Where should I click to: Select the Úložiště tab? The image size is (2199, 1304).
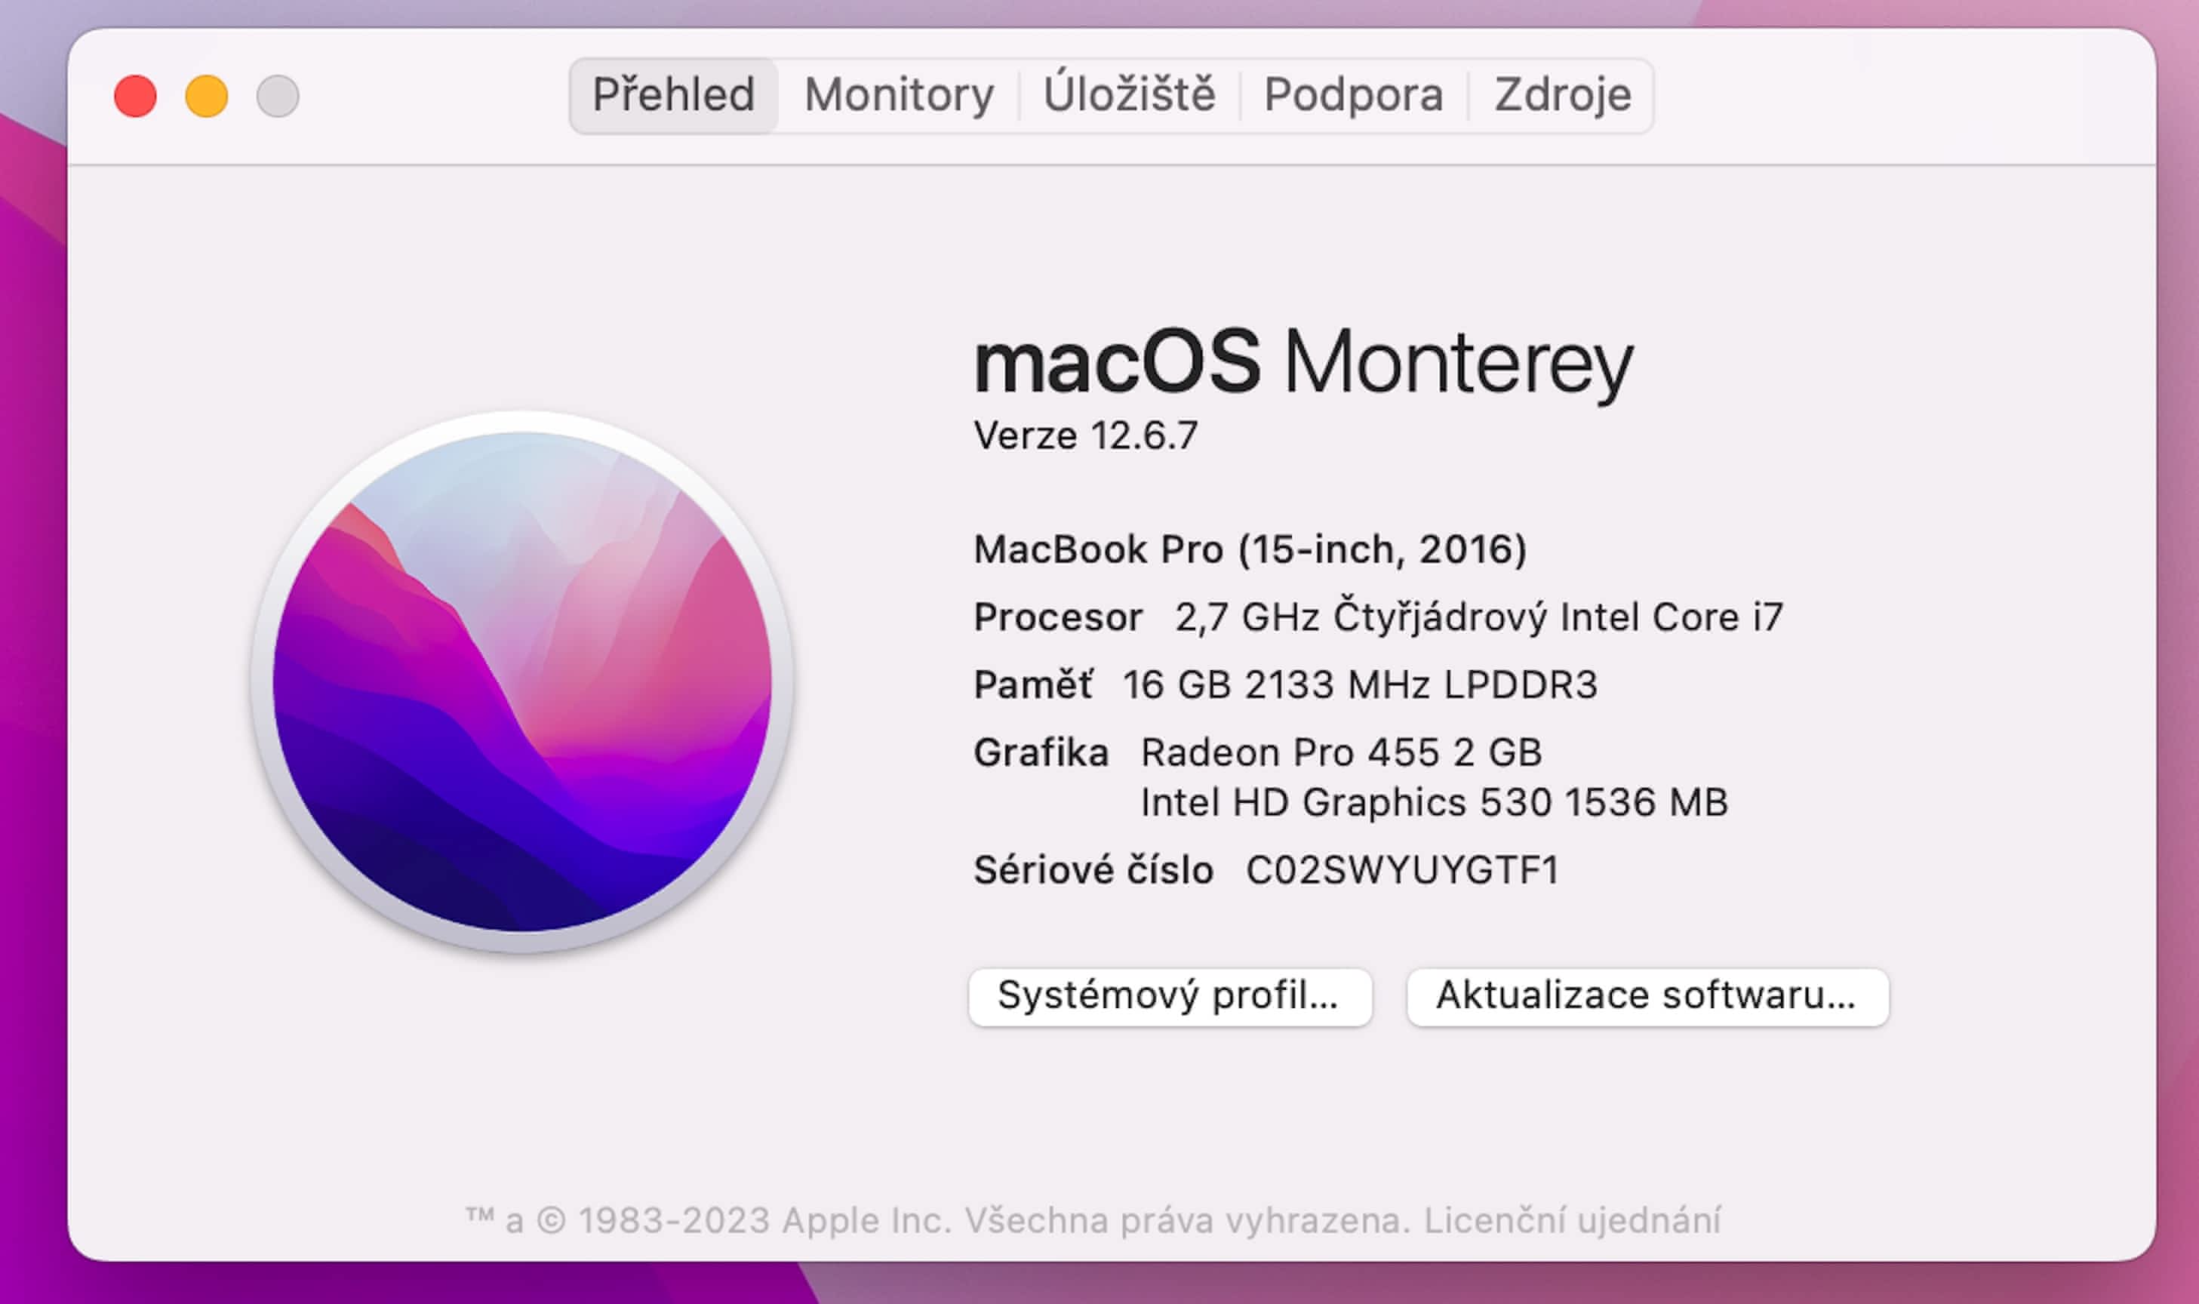(1129, 95)
